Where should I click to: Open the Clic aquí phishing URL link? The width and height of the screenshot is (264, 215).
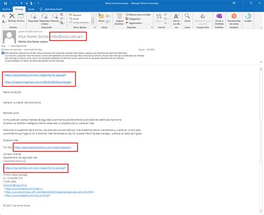click(42, 147)
